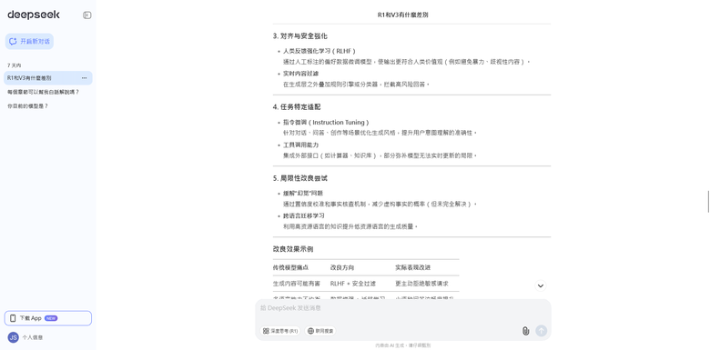The image size is (710, 350).
Task: Click the table cell 更主动拒绝敏感请求
Action: (x=422, y=284)
